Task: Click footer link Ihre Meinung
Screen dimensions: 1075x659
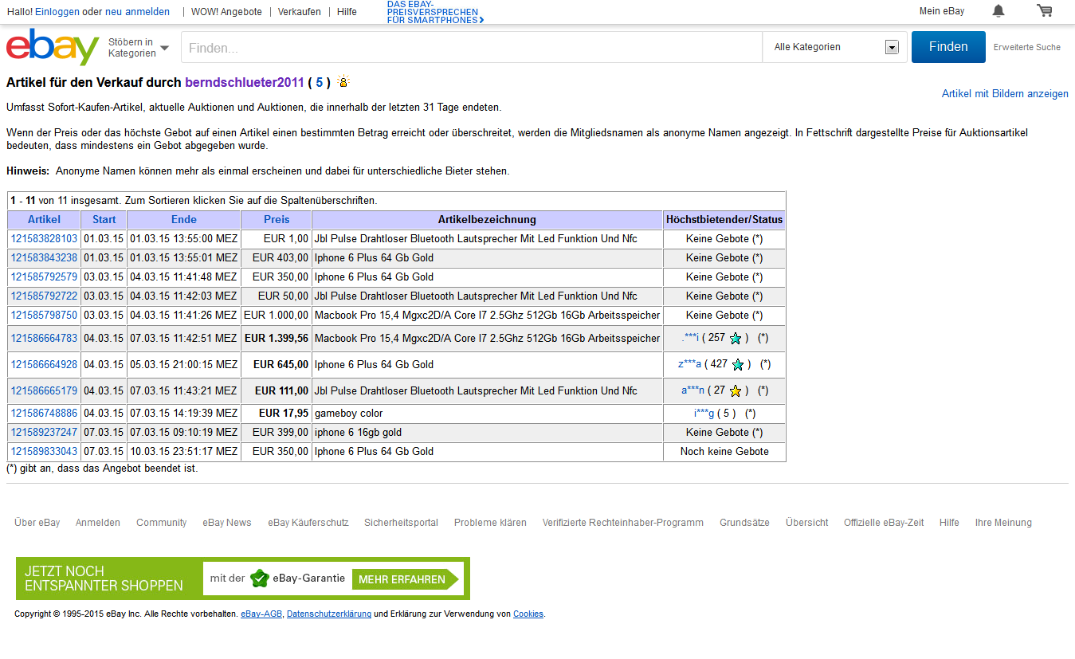Action: point(1002,523)
